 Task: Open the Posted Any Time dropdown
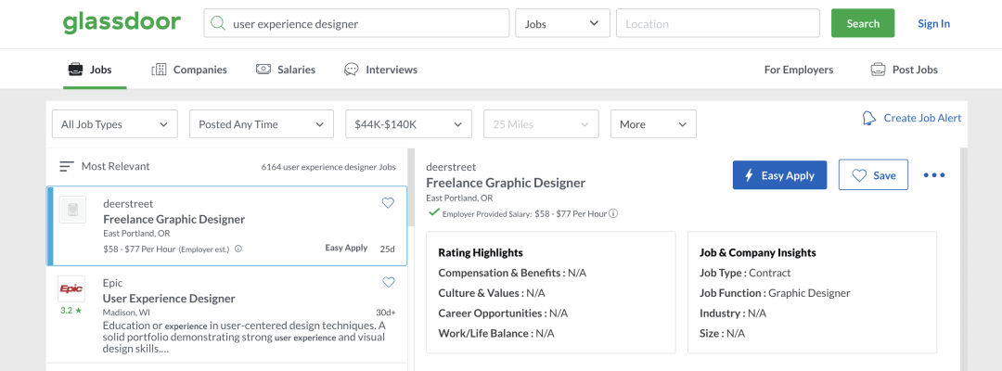click(262, 124)
